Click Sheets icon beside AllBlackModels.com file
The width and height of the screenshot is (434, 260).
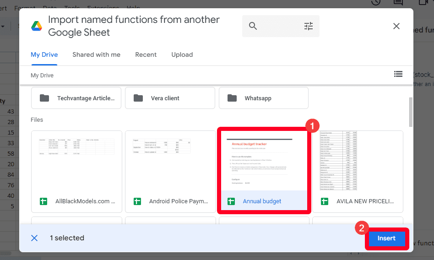(44, 201)
